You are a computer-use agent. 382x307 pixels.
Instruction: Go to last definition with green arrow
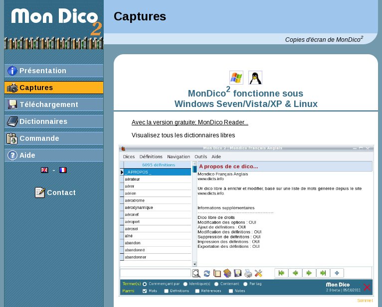(x=323, y=273)
